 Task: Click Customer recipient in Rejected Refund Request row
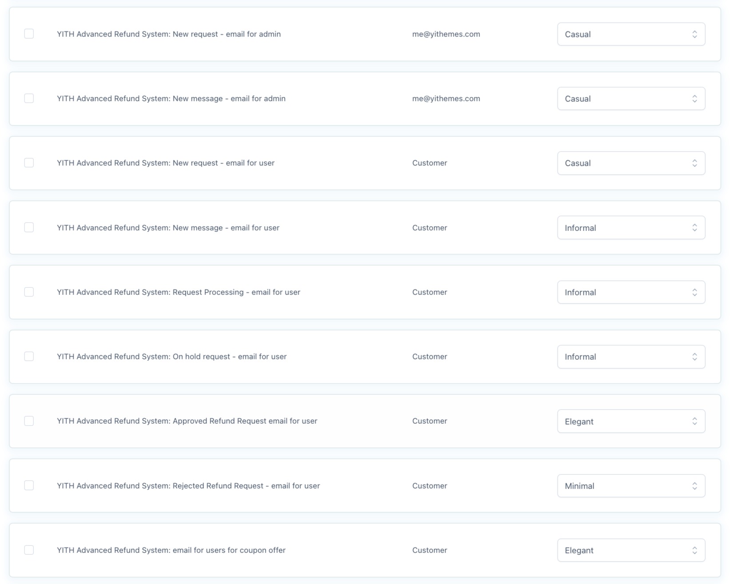point(430,486)
